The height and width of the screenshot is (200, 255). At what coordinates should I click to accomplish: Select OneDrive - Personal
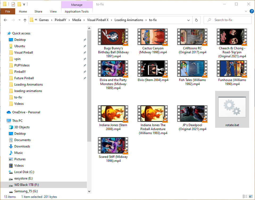[x=26, y=112]
